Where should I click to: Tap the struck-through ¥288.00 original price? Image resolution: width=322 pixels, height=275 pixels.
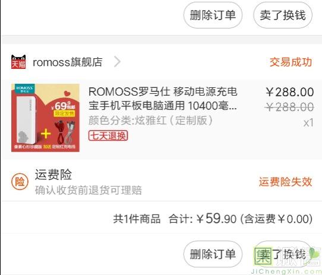coord(289,107)
